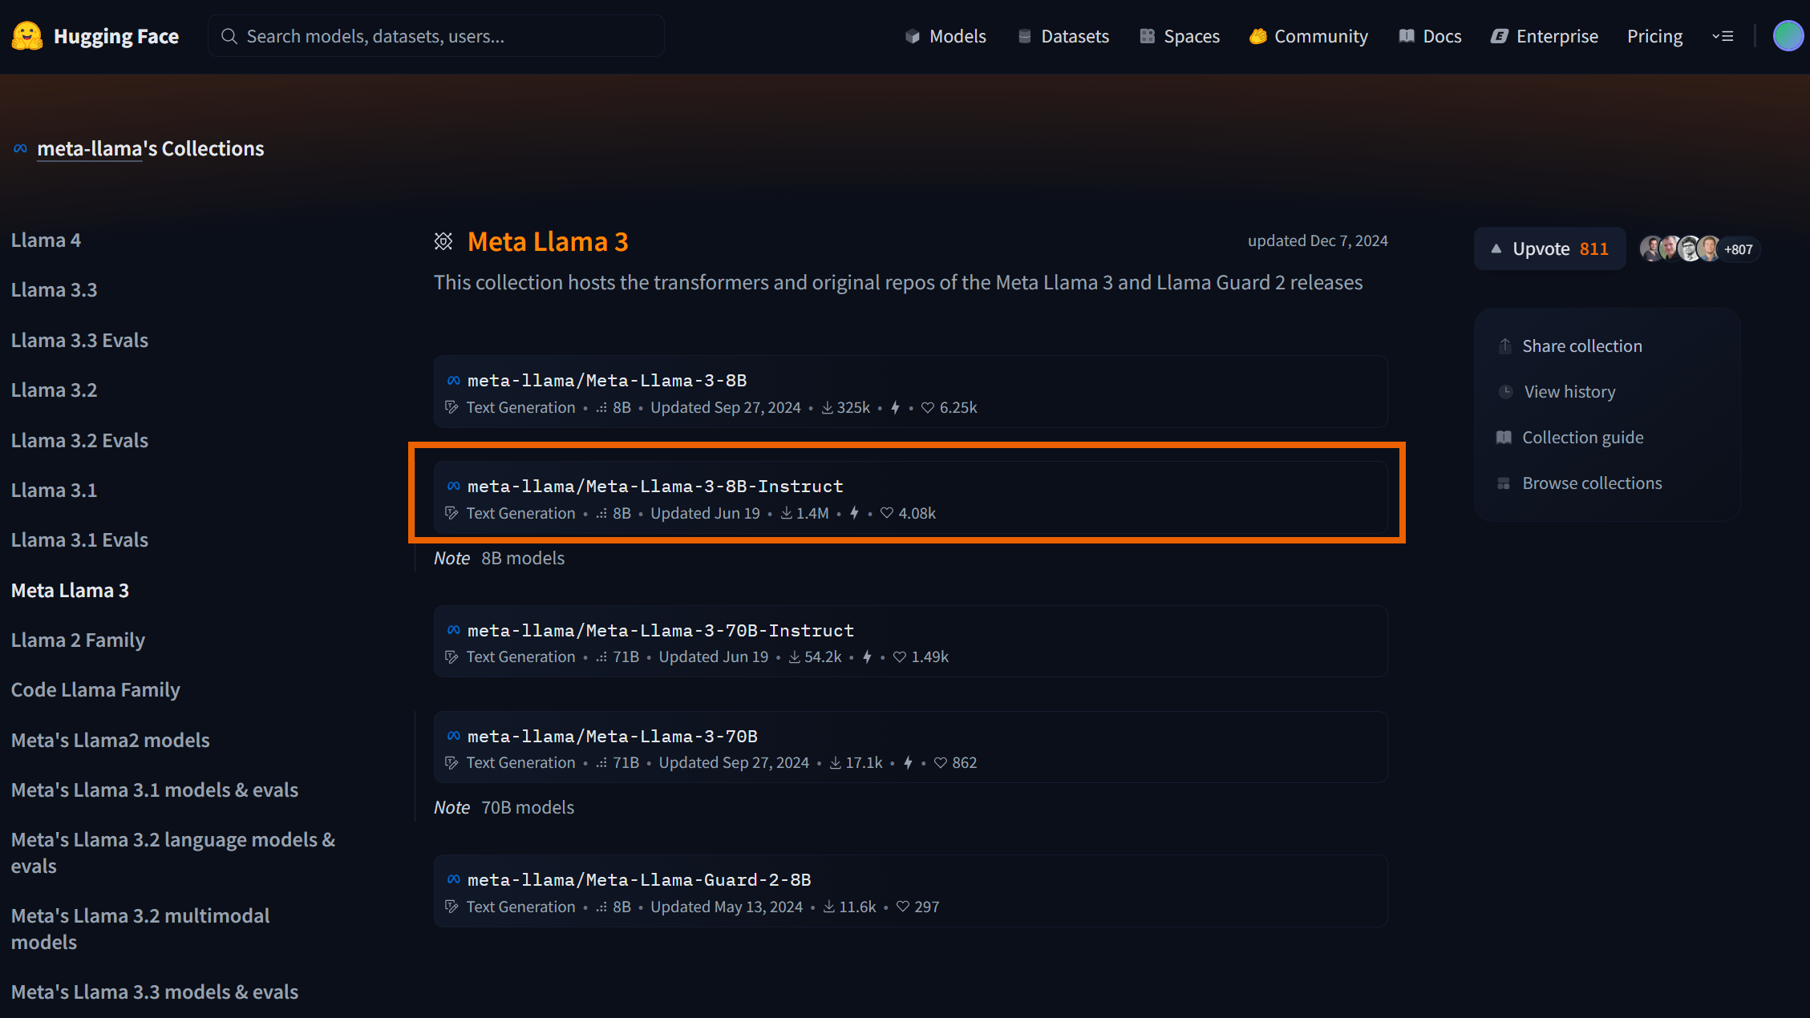Open the +807 upvoters list

pos(1738,249)
